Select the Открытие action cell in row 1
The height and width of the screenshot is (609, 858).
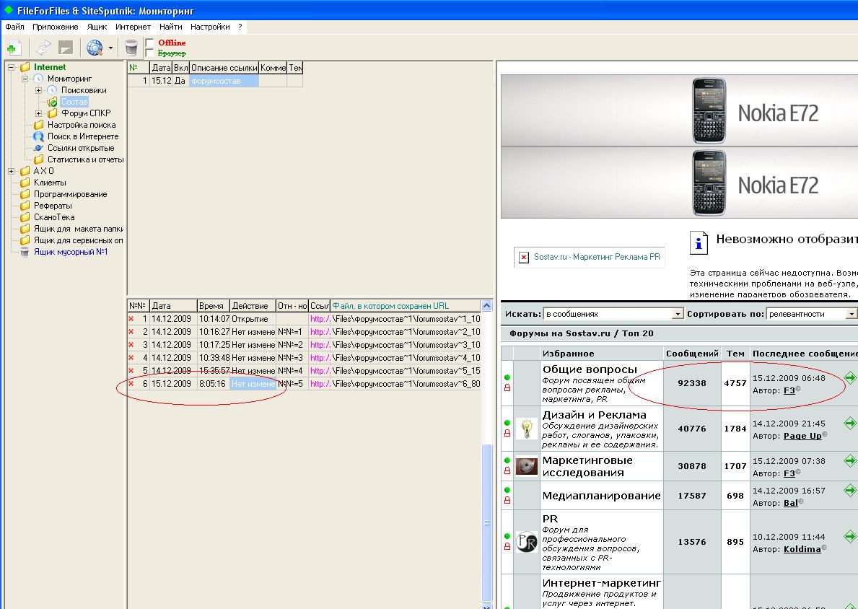tap(253, 318)
